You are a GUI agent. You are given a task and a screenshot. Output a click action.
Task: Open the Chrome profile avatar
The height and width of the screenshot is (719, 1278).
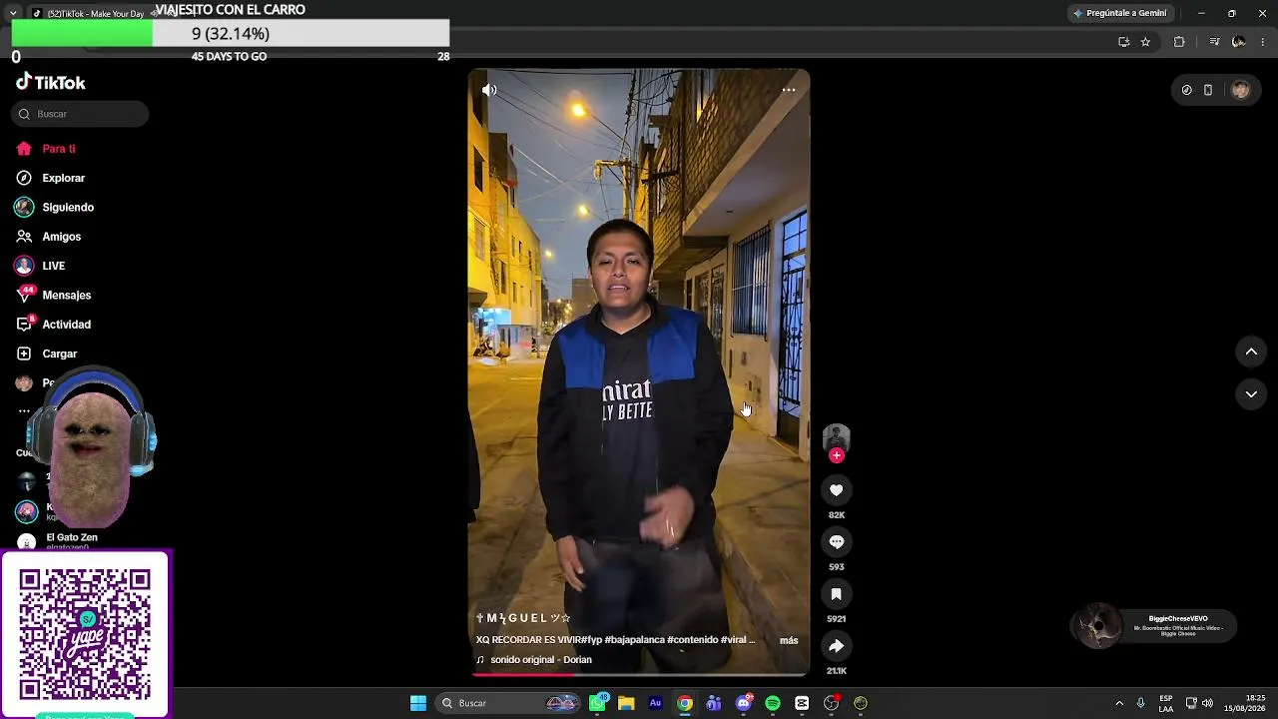(x=1239, y=42)
